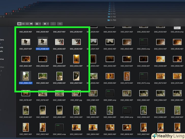Open the item grouping dropdown
This screenshot has width=185, height=139.
[x=38, y=24]
